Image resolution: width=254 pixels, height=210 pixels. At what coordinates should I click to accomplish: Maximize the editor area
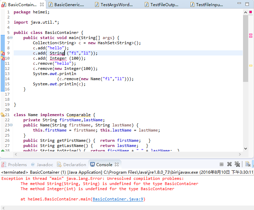coord(247,4)
